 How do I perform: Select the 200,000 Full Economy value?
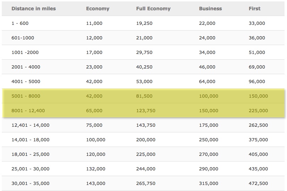[x=146, y=140]
